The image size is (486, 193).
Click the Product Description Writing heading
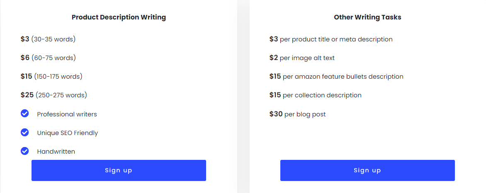(x=119, y=17)
